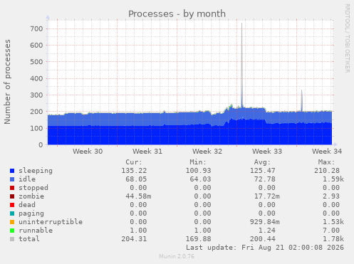Click zombie maximum value 2.93

331,196
